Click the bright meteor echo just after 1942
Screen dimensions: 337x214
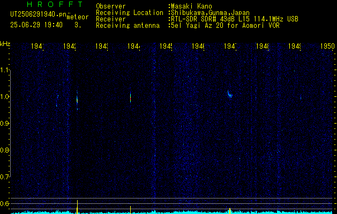pyautogui.click(x=77, y=100)
